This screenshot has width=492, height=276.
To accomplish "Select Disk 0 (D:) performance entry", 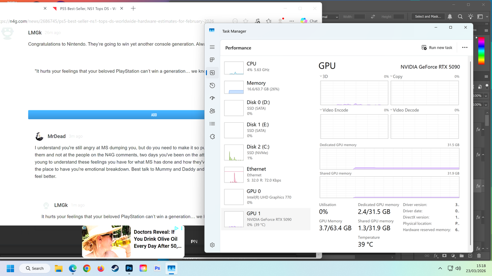I will click(266, 108).
